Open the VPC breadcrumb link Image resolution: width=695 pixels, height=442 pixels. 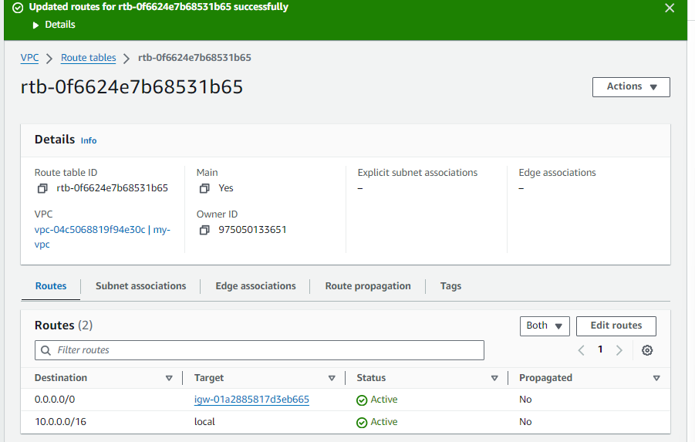click(x=29, y=58)
